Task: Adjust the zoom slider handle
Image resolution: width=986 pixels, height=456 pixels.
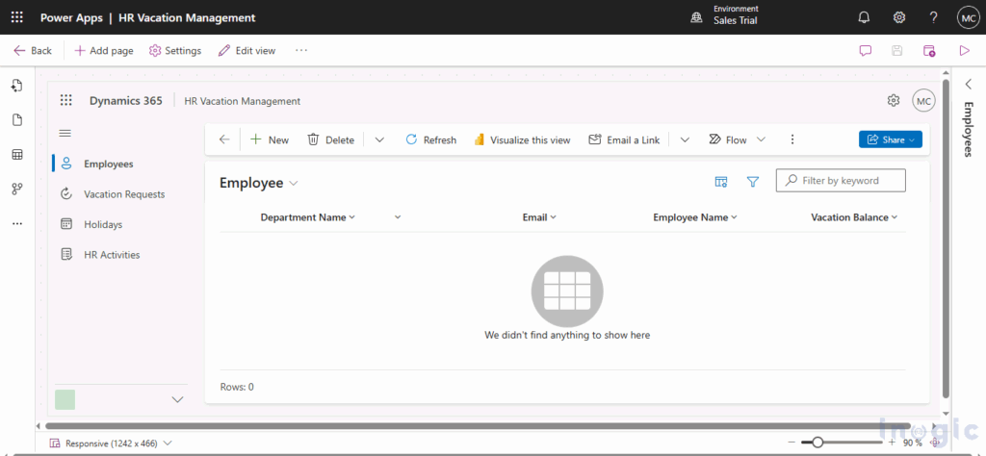Action: point(817,443)
